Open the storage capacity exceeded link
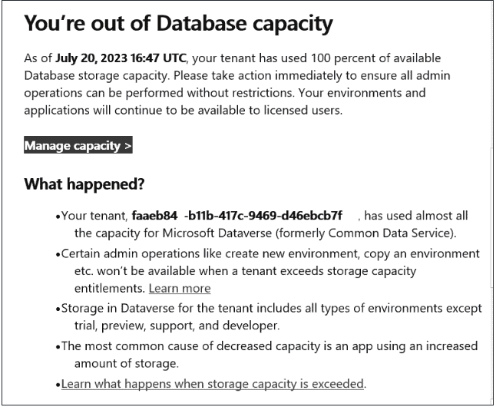 (213, 383)
